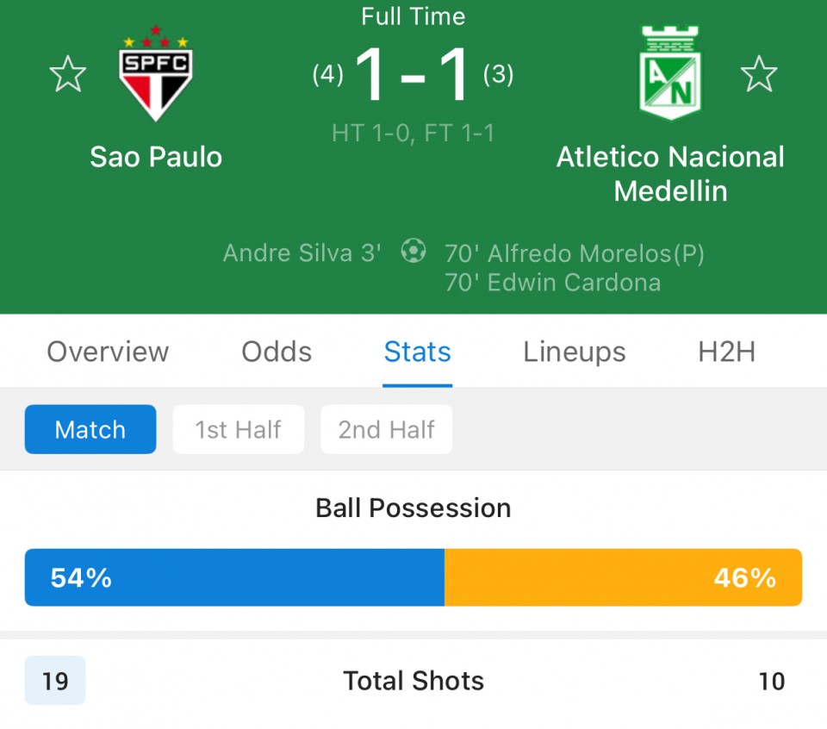Click the Atletico Nacional Medellin team name
827x729 pixels.
point(670,173)
